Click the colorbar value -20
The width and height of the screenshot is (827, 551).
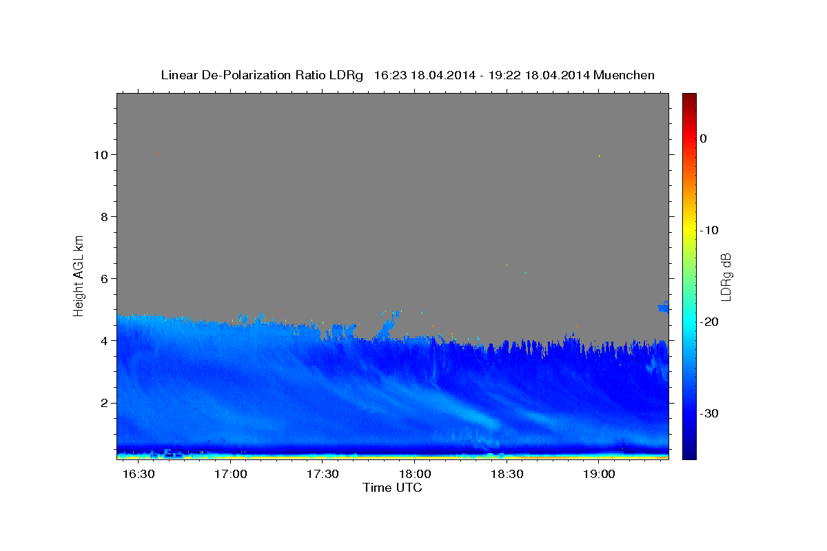coord(708,322)
